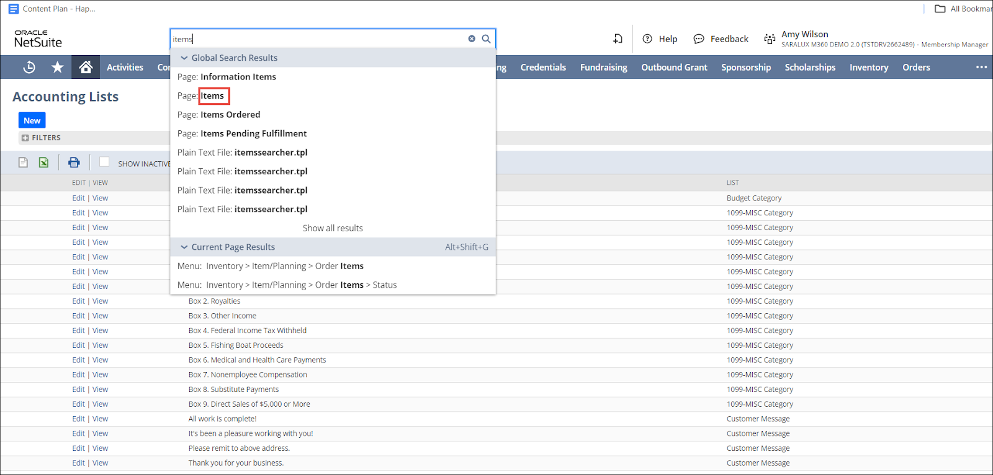Go to the Home icon
This screenshot has height=475, width=993.
point(86,67)
